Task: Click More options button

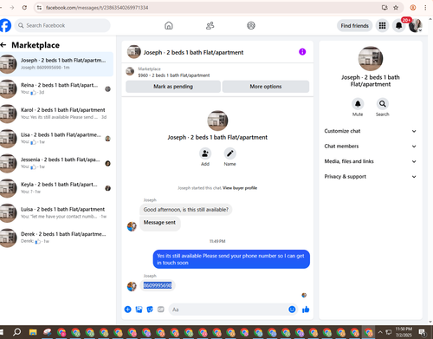Action: [266, 87]
